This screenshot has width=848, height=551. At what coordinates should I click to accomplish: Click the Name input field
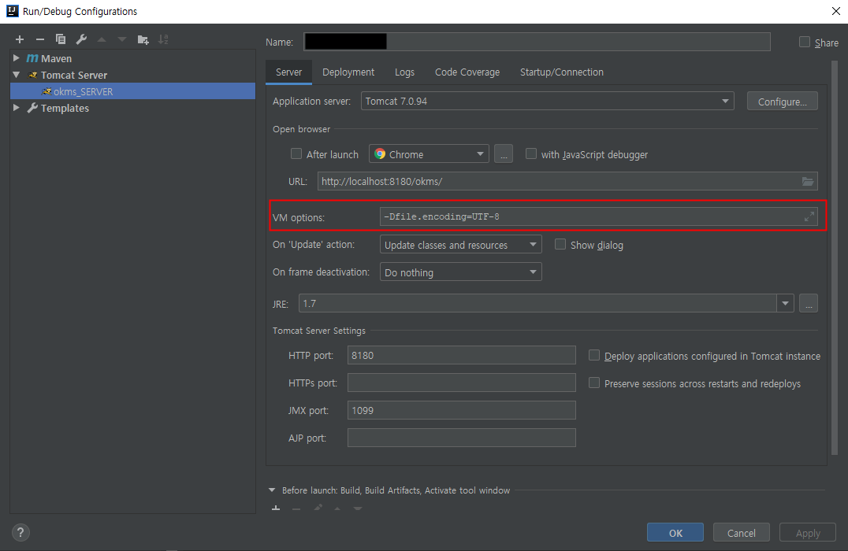[537, 42]
